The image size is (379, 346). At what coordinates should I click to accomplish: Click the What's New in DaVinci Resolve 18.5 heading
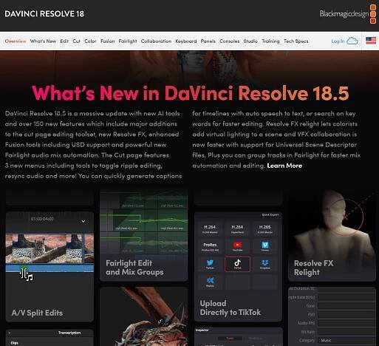(190, 93)
